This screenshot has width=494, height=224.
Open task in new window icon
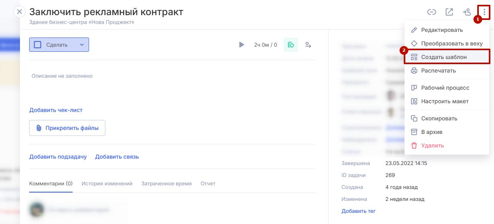click(449, 12)
